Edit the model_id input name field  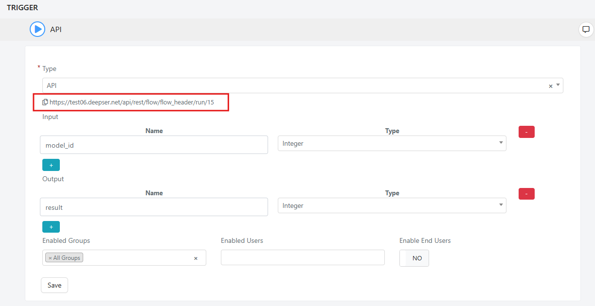pos(154,145)
